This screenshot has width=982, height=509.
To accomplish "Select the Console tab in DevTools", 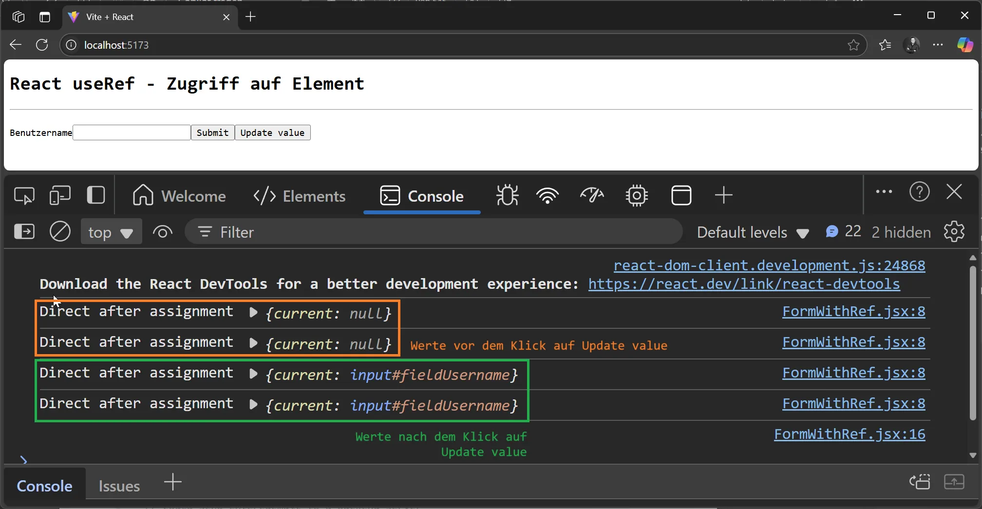I will (x=422, y=196).
